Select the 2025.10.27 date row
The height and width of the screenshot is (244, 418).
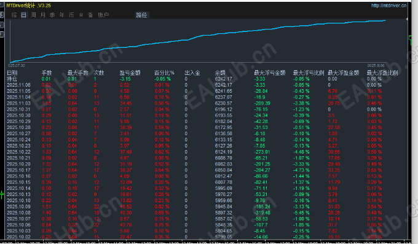18,133
